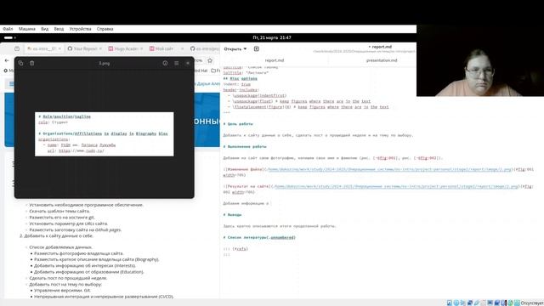Click the '# Список литературы' heading line
The image size is (544, 306).
tap(259, 238)
